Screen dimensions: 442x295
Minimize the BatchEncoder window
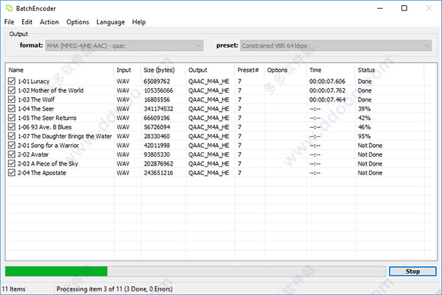coord(380,8)
